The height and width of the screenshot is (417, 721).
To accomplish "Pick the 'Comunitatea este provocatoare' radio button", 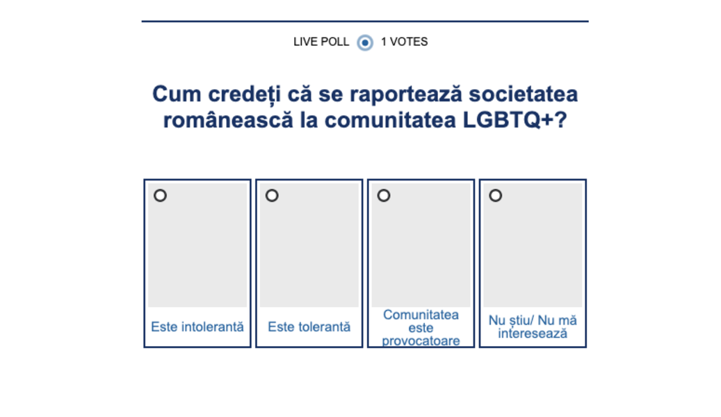I will 384,196.
